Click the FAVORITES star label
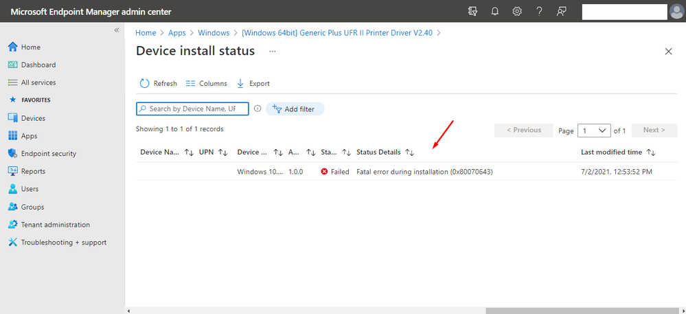 [30, 100]
